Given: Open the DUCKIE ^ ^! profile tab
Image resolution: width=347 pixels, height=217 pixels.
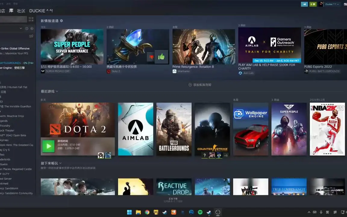Looking at the screenshot, I should click(41, 11).
